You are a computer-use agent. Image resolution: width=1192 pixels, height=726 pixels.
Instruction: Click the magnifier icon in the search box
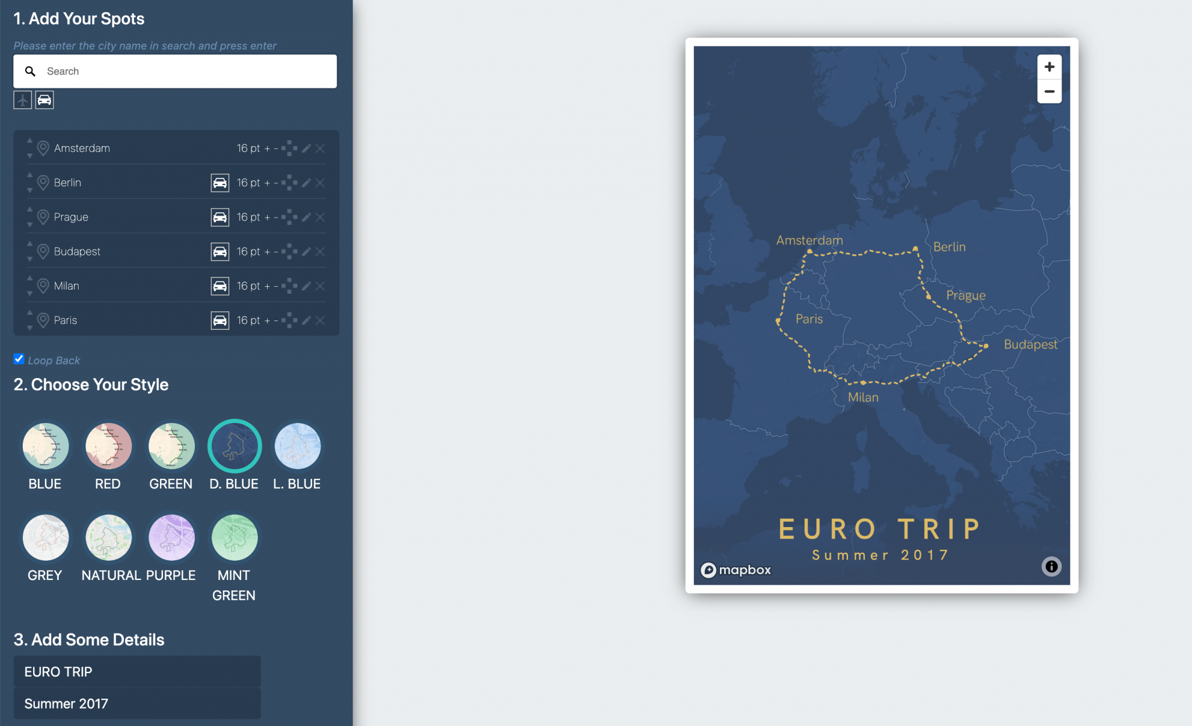[x=30, y=71]
